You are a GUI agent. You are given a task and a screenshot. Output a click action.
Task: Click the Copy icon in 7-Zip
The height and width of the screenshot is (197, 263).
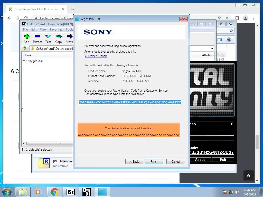59,39
